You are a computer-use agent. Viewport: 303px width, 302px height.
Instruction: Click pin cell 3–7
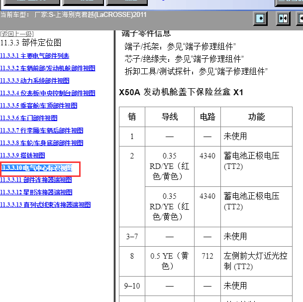coord(132,237)
